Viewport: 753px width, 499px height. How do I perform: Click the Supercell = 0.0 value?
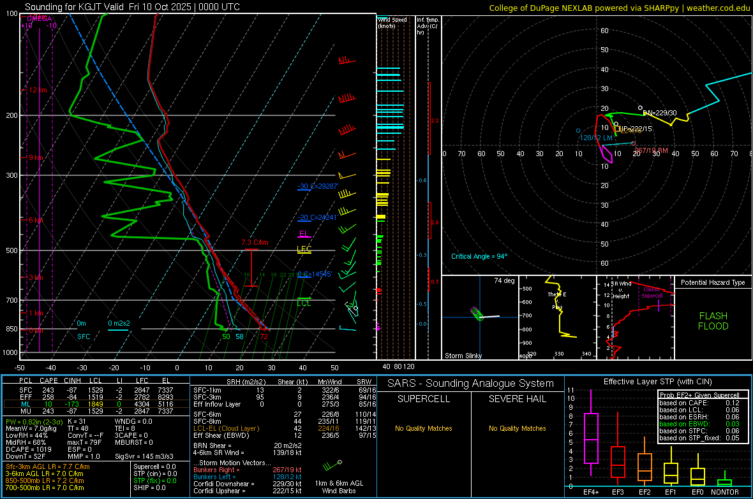(x=154, y=467)
